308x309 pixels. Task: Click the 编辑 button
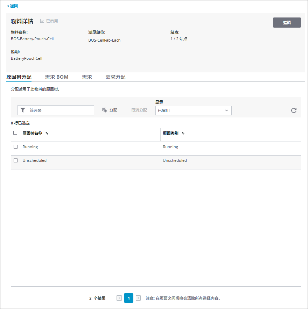(287, 22)
